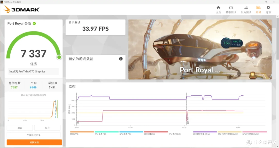Click the 加载 load button
This screenshot has height=148, width=279.
(20, 128)
